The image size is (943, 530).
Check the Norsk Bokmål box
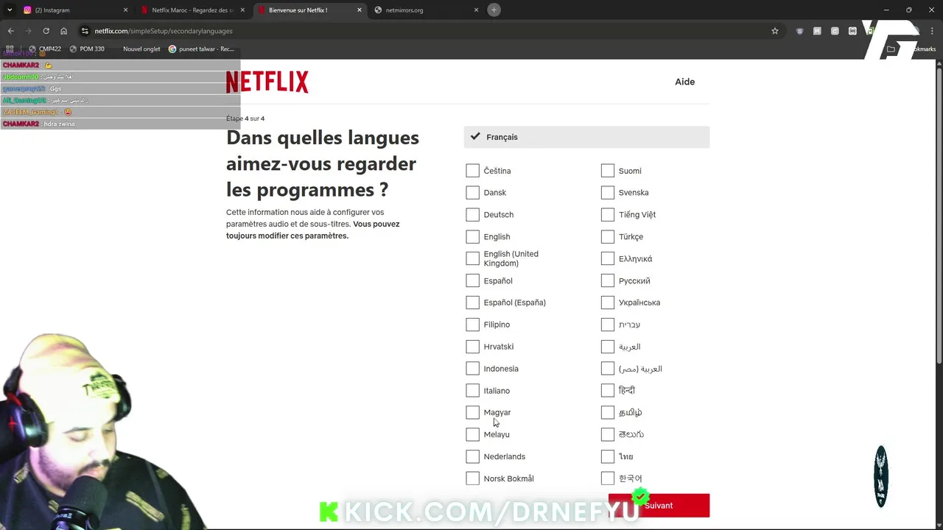coord(472,478)
